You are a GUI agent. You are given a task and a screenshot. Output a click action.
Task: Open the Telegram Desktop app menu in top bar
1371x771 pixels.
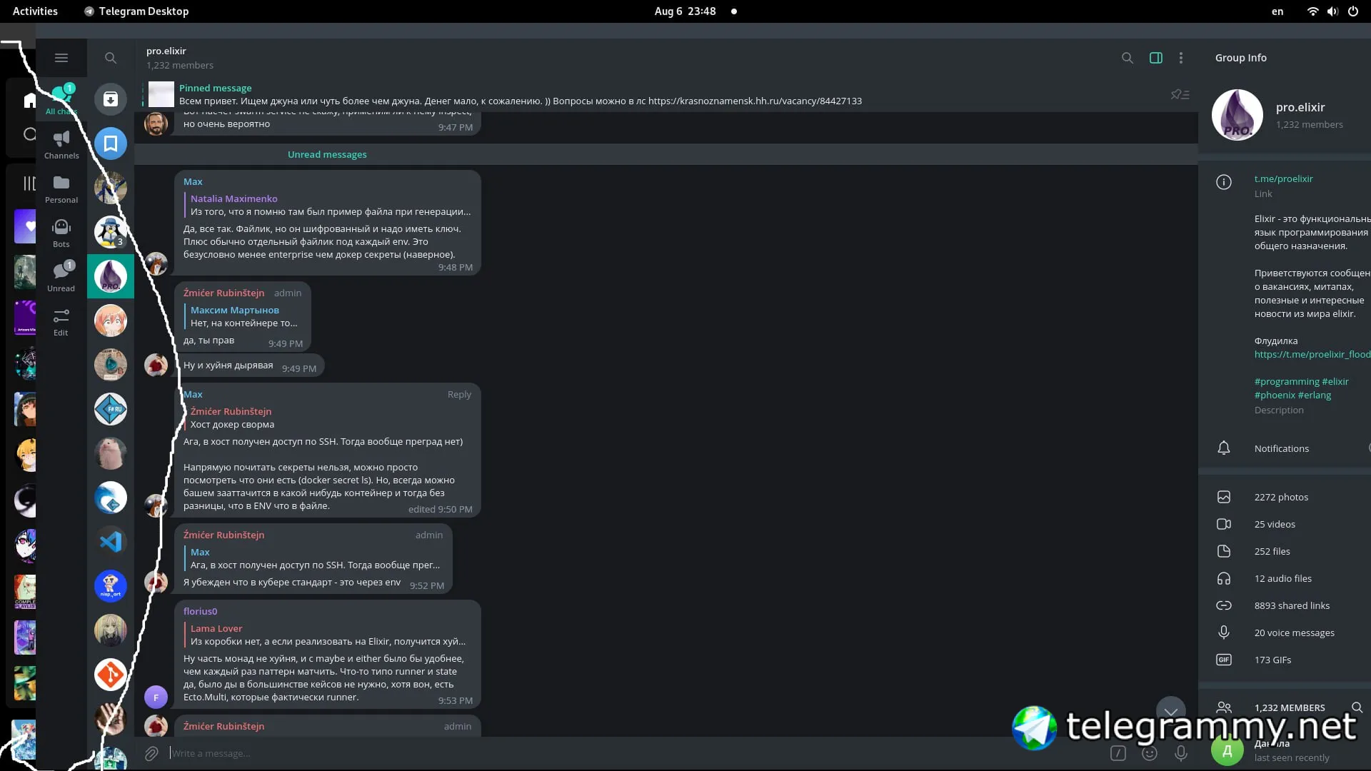coord(136,11)
